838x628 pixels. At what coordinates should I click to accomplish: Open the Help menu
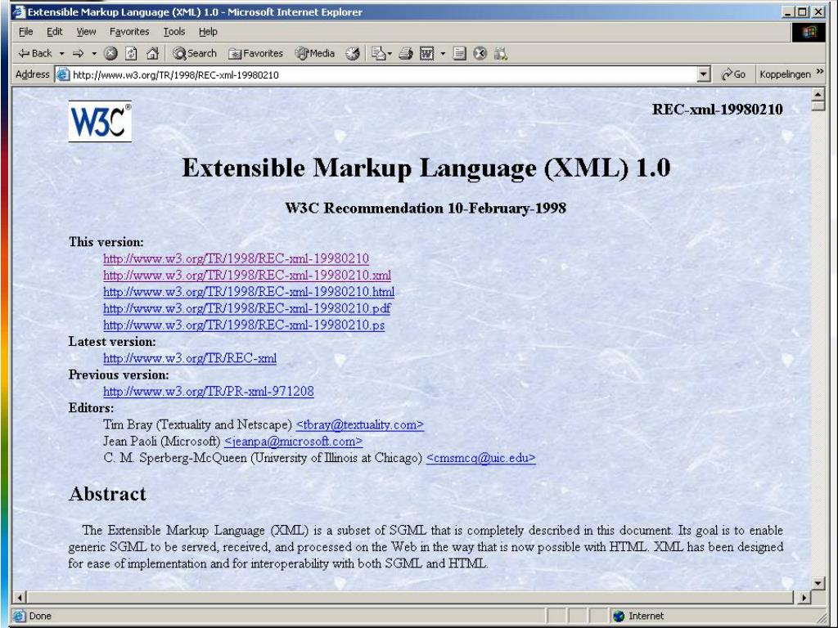click(208, 32)
